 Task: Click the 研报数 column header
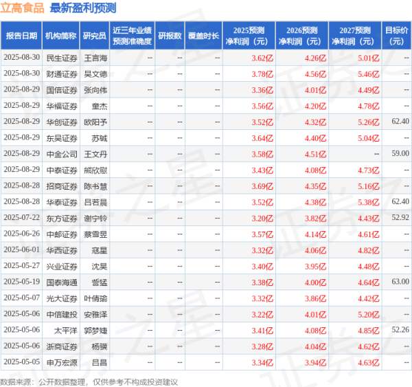tap(170, 35)
